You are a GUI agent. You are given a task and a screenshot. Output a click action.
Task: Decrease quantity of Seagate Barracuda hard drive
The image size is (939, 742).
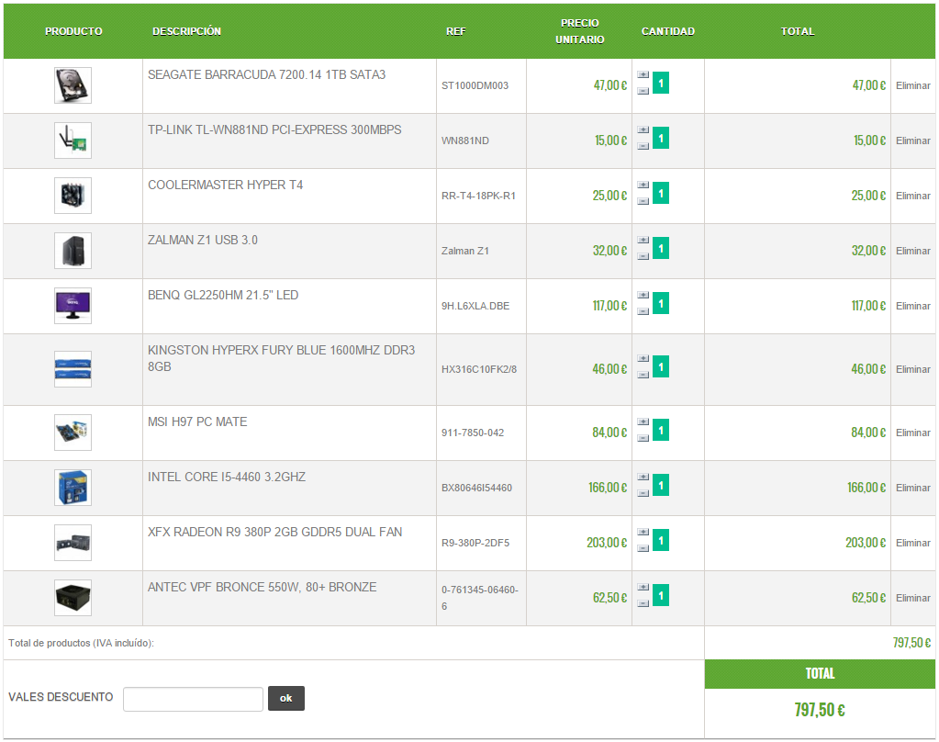643,91
